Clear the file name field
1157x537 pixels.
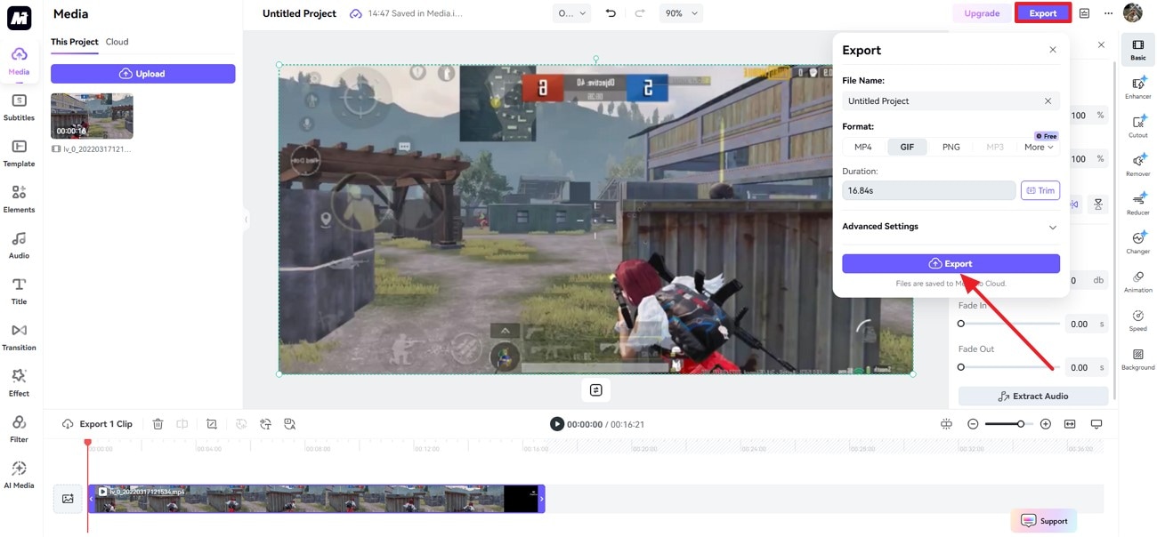[1048, 101]
